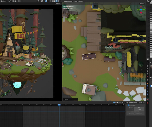Enable the Show Cursor checkbox
The image size is (152, 127).
point(128,105)
